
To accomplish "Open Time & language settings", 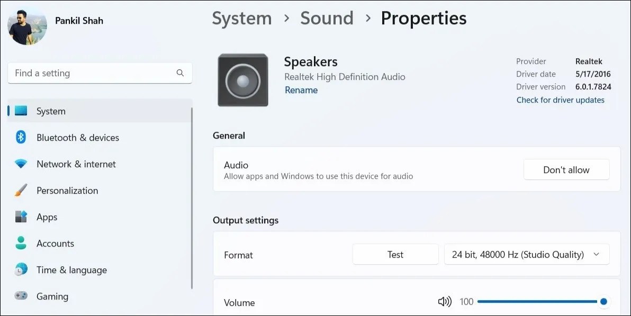I will pos(72,269).
